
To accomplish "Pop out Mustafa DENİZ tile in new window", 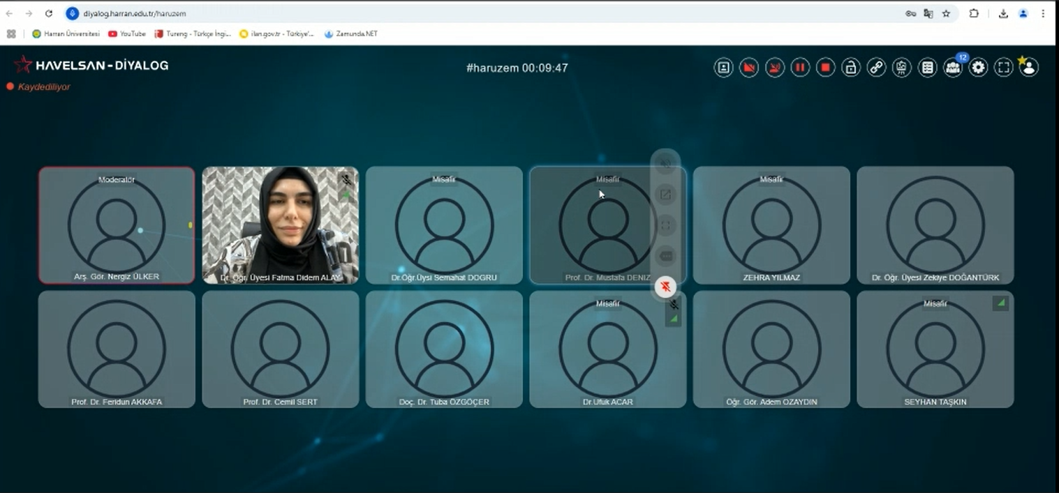I will tap(666, 195).
